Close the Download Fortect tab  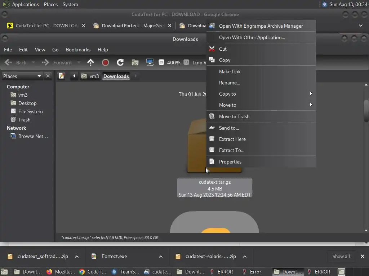pos(170,26)
